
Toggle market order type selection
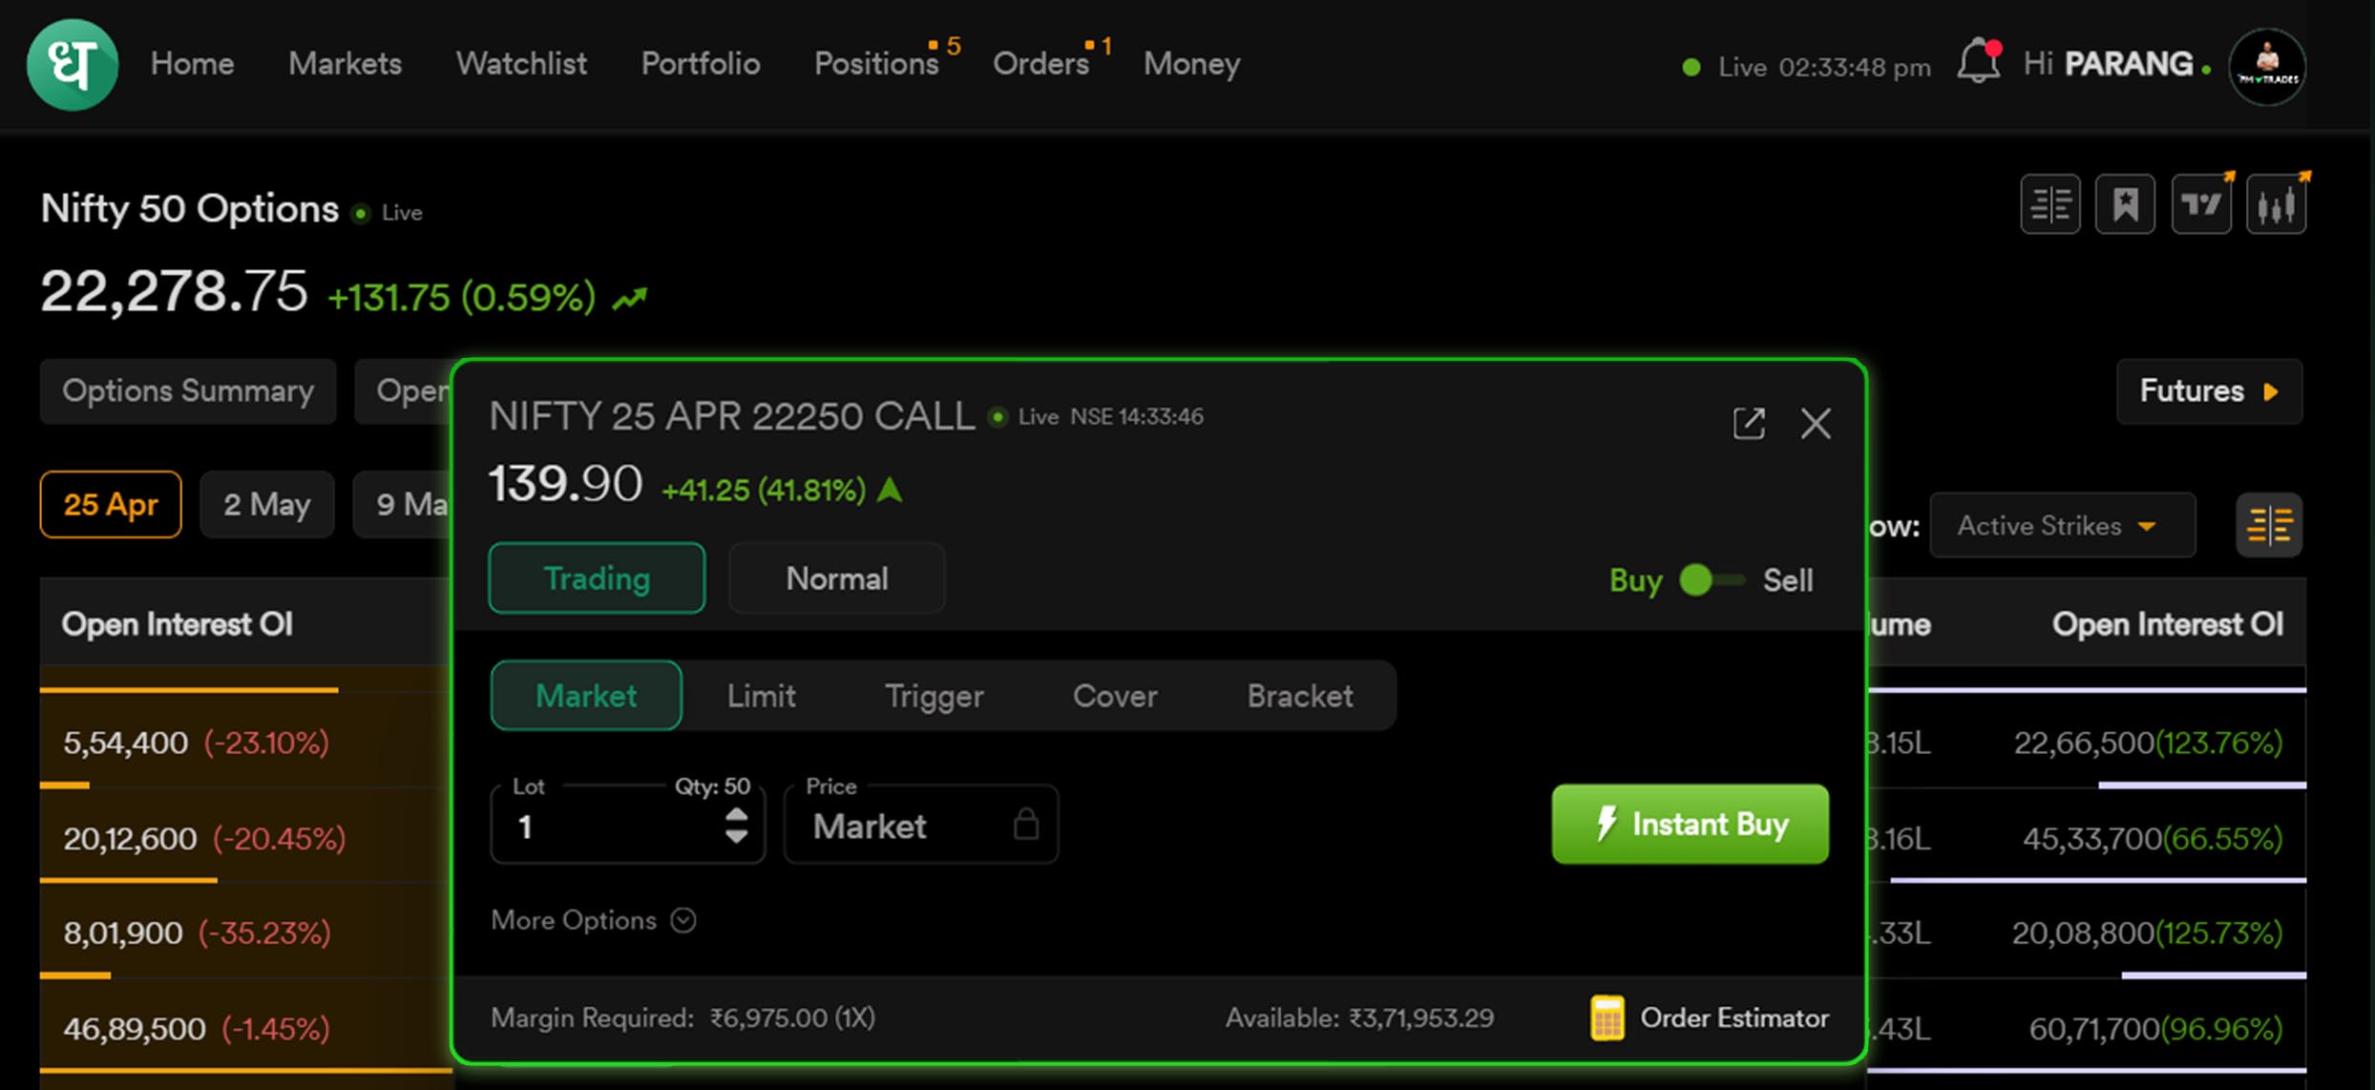(588, 697)
